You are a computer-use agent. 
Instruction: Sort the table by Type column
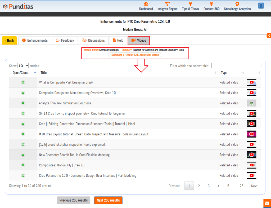tap(224, 73)
